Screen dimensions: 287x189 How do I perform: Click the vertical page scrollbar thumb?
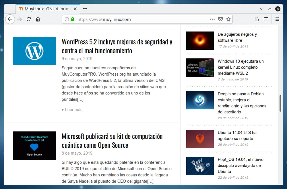(x=280, y=103)
